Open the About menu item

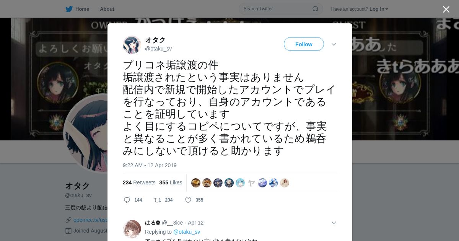pyautogui.click(x=107, y=9)
